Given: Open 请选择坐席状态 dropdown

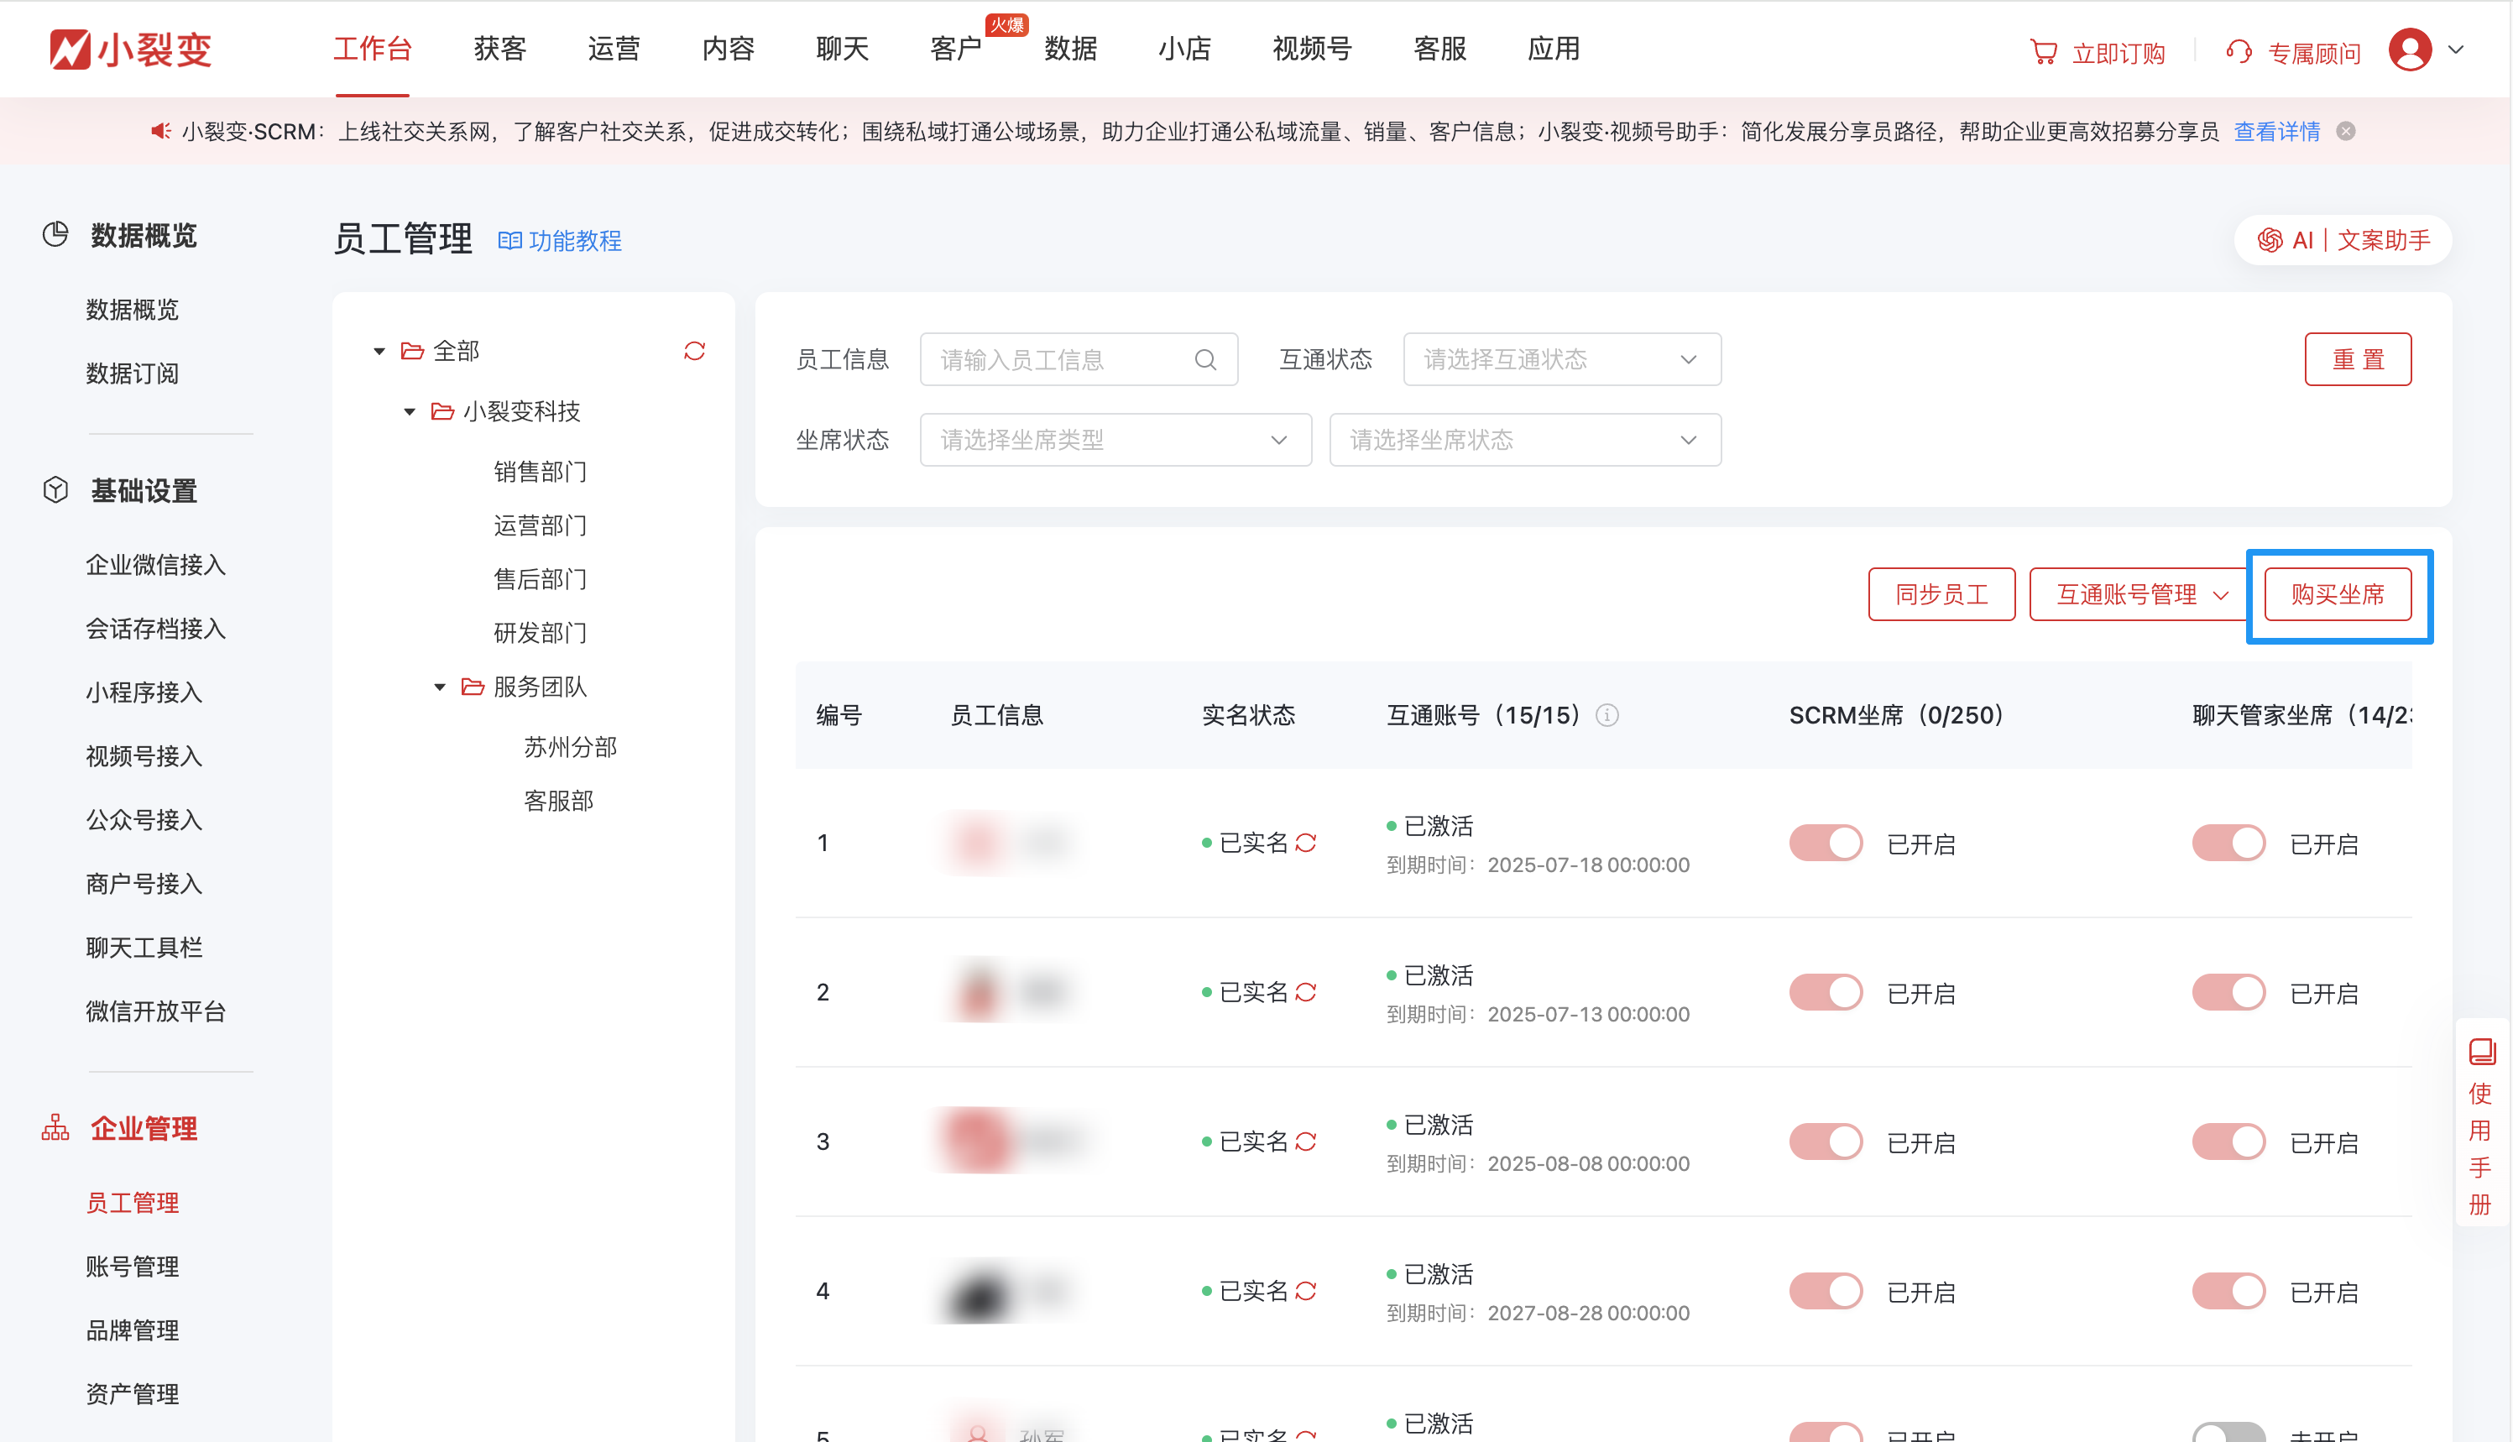Looking at the screenshot, I should [x=1525, y=440].
